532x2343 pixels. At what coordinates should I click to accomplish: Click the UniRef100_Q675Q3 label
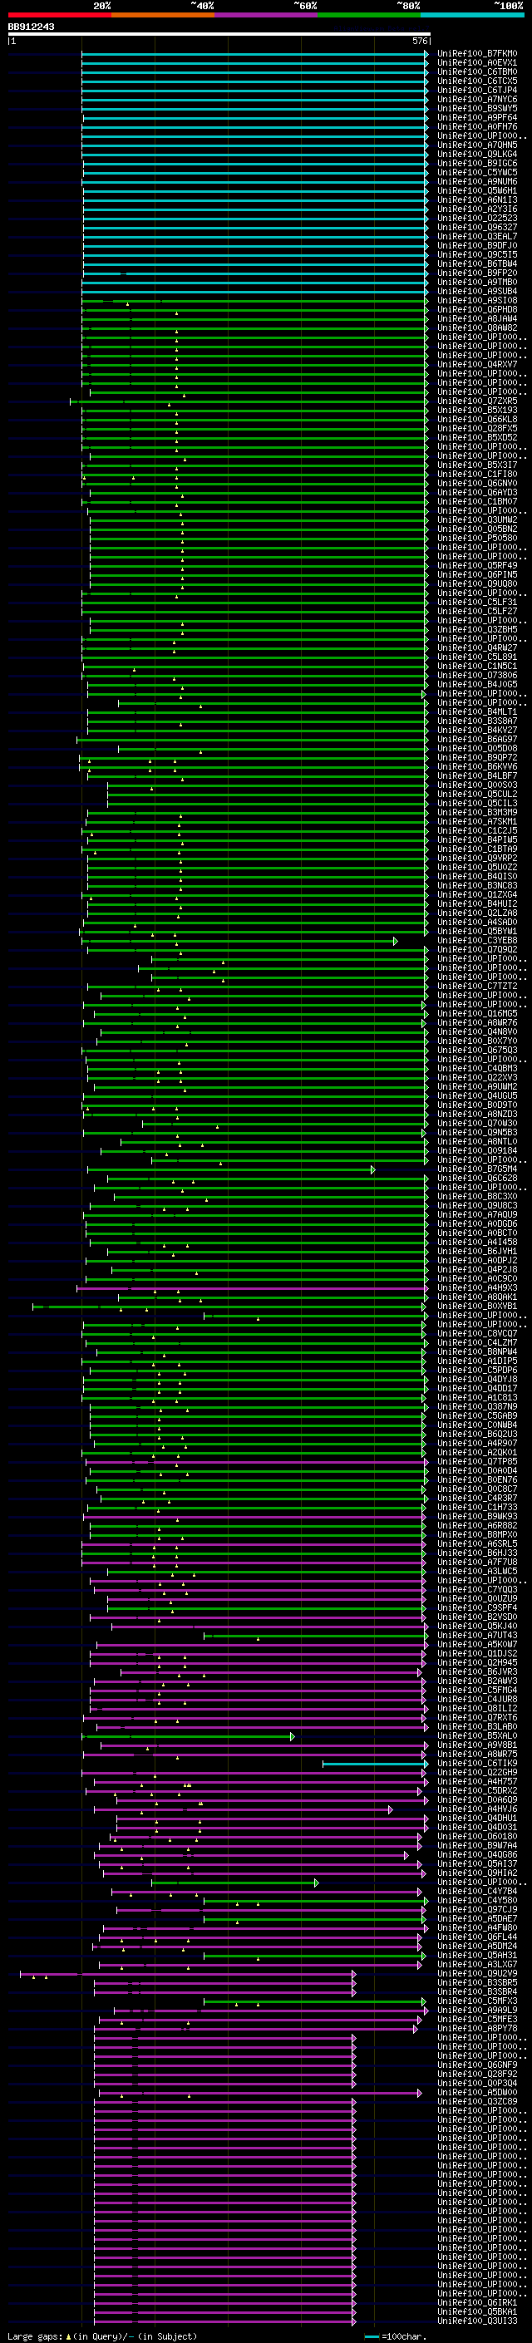pyautogui.click(x=477, y=1051)
